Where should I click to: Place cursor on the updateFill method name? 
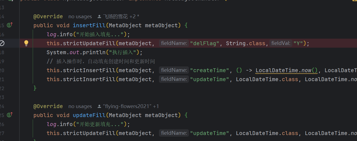pyautogui.click(x=89, y=115)
